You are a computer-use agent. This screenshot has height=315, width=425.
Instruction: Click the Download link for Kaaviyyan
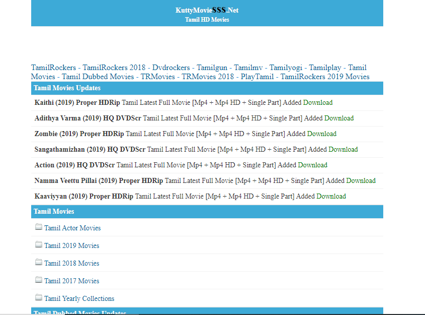331,197
